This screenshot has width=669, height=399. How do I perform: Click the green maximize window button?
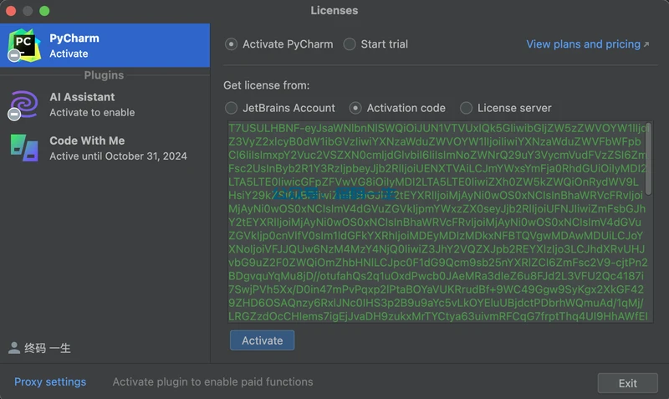44,11
